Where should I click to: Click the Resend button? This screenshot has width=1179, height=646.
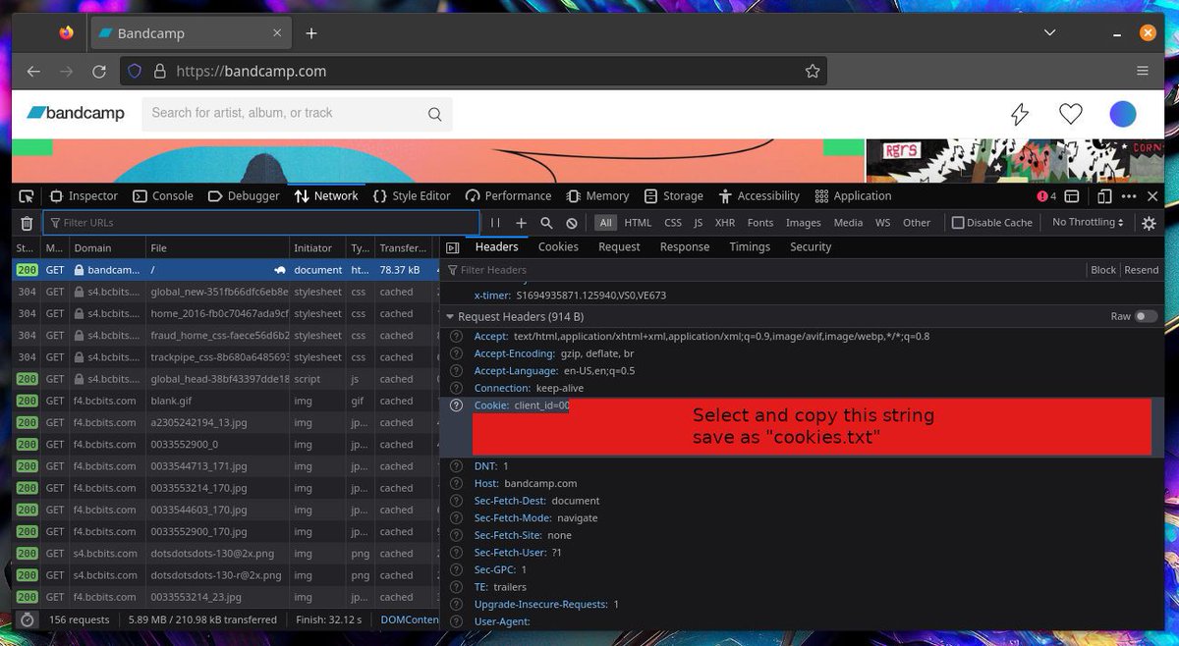1141,269
